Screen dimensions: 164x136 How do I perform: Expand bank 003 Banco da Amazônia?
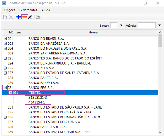click(5, 44)
